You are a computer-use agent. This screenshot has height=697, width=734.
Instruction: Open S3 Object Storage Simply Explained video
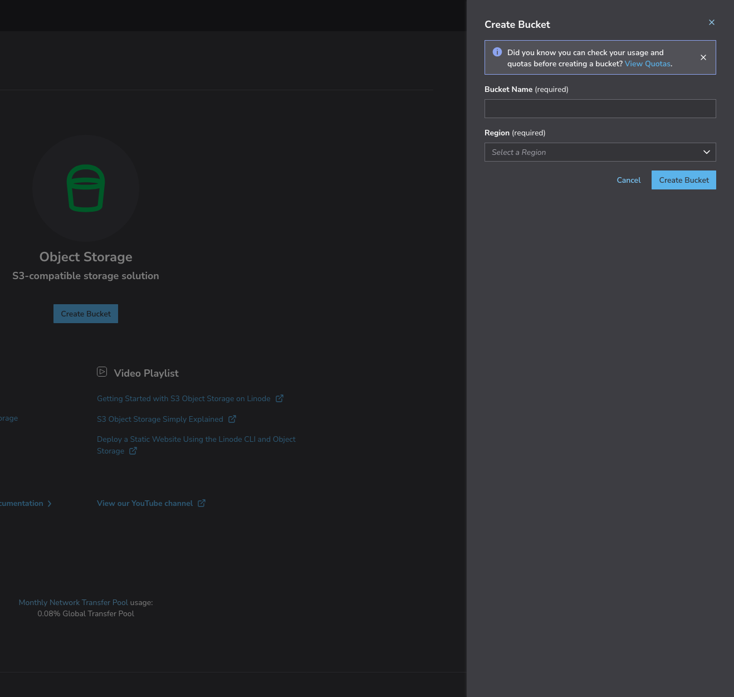pyautogui.click(x=160, y=419)
